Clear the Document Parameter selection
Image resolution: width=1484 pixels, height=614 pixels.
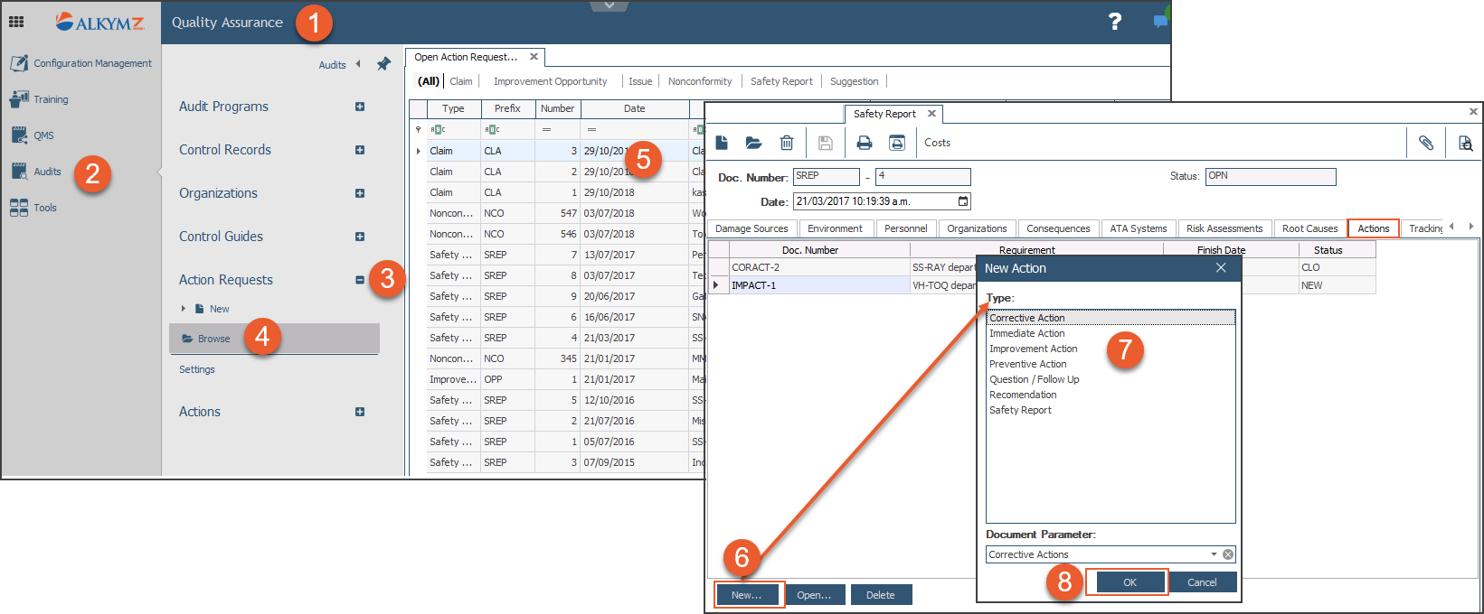tap(1228, 554)
